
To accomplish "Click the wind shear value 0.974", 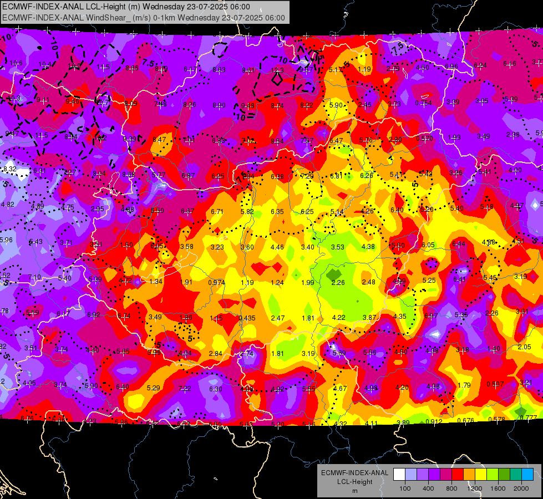I will click(x=216, y=282).
